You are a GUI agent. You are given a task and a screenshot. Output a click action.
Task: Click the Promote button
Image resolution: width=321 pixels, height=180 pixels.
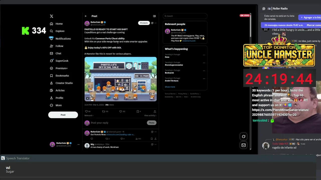click(144, 23)
